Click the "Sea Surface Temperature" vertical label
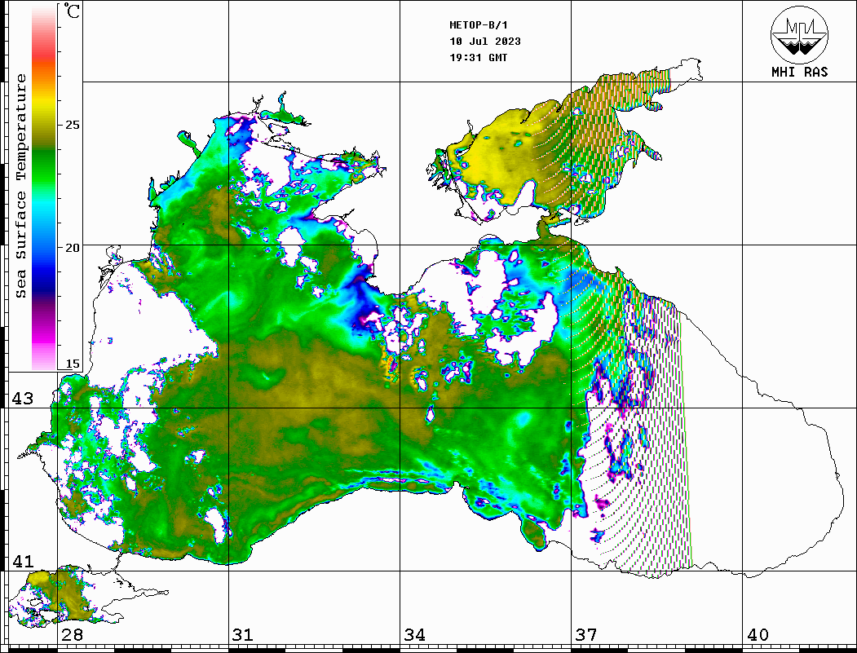 (20, 187)
